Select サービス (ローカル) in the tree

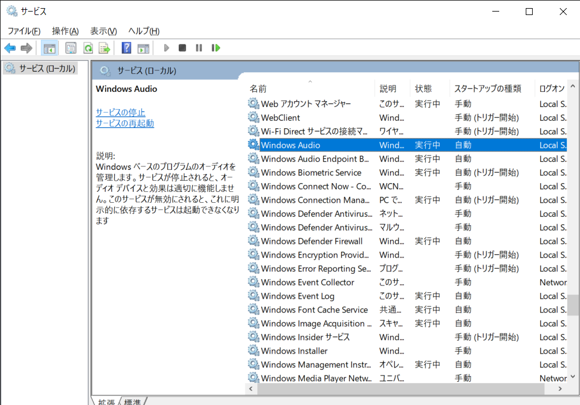click(40, 69)
